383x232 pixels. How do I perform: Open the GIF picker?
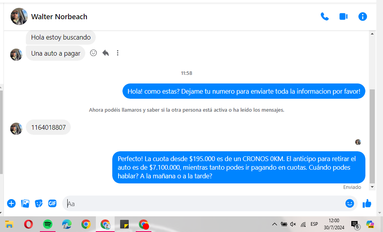[x=52, y=203]
